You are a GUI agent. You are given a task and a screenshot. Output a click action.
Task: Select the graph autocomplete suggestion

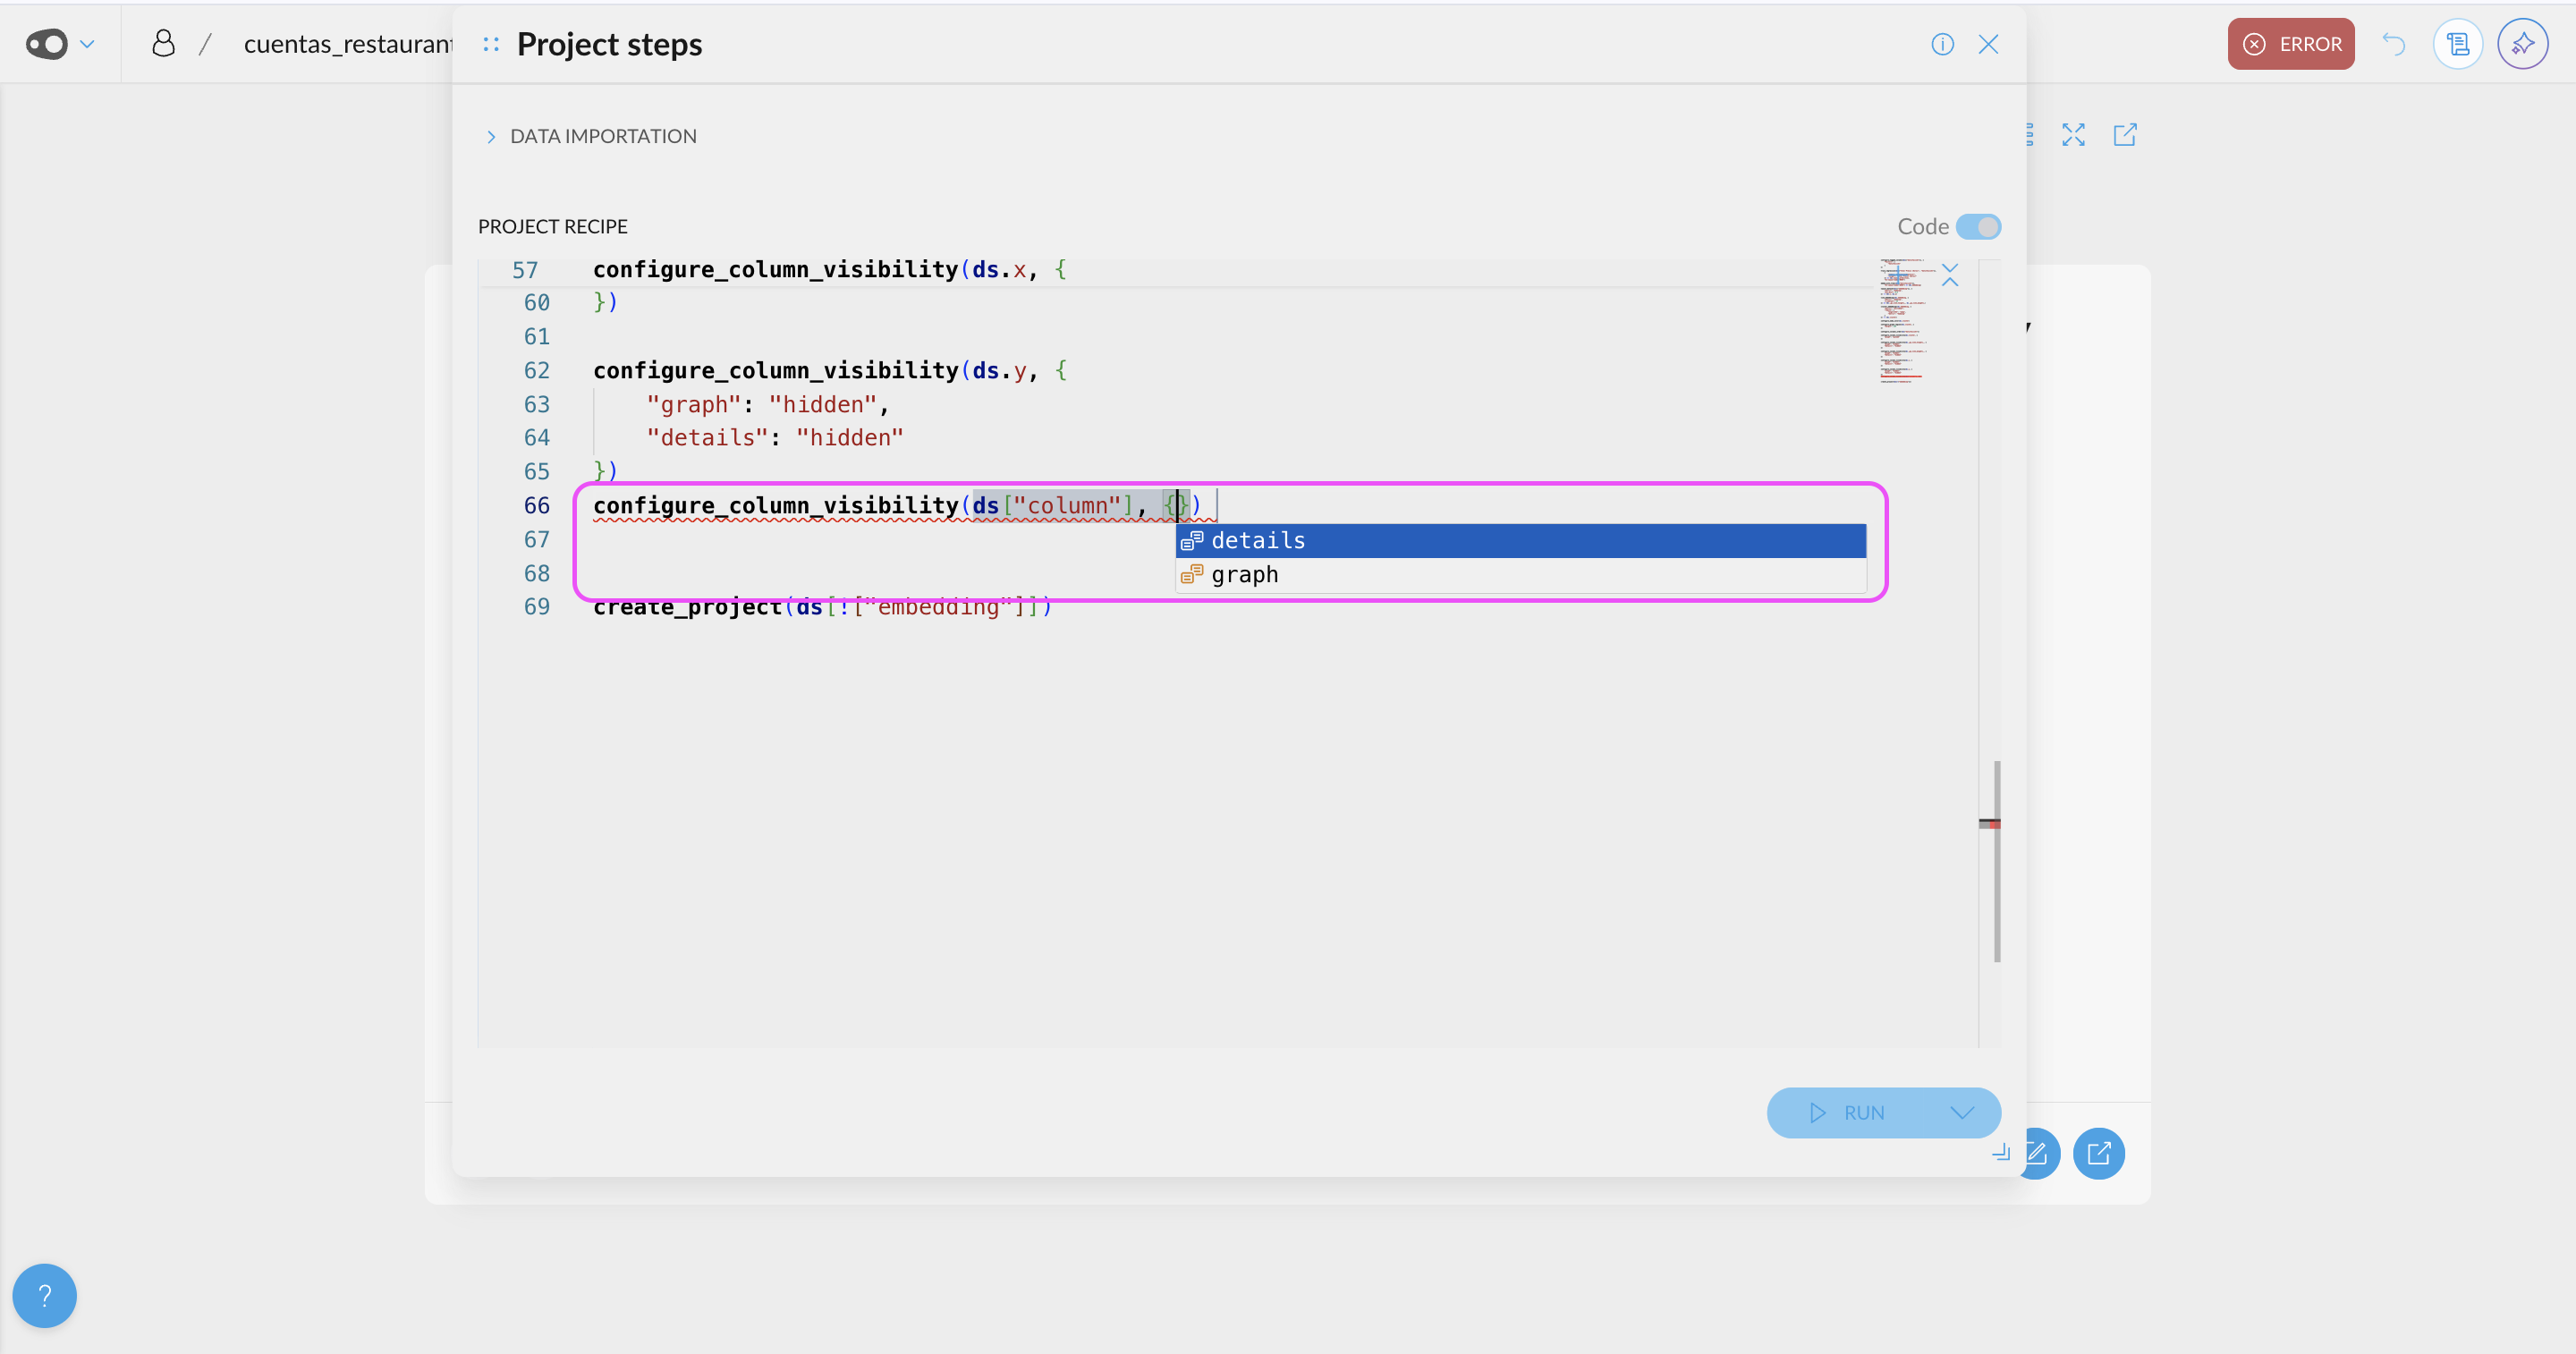pyautogui.click(x=1244, y=575)
